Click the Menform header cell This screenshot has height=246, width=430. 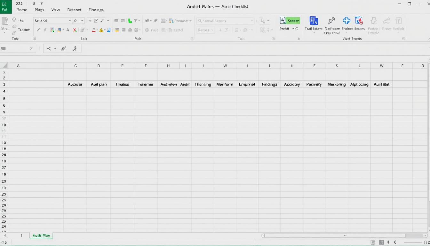click(x=225, y=84)
